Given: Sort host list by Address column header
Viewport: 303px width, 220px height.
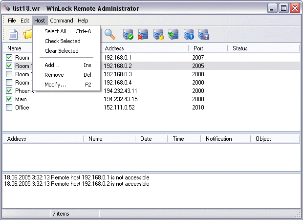Looking at the screenshot, I should point(144,48).
